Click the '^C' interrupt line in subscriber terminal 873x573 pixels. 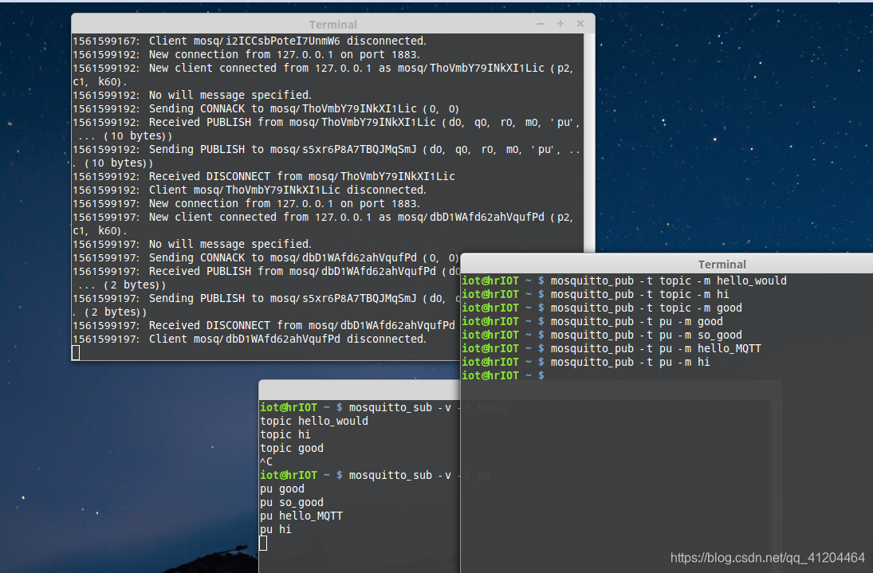(266, 461)
